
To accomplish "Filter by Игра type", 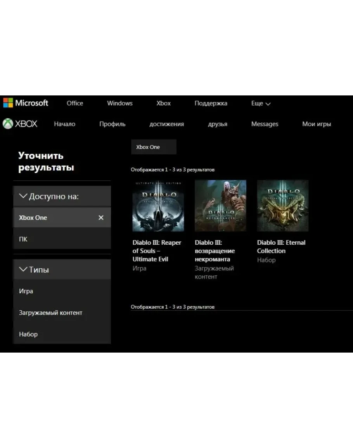I will (x=26, y=291).
